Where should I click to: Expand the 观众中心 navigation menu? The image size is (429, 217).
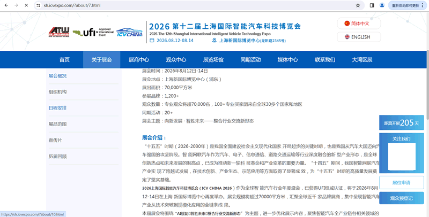(x=176, y=60)
